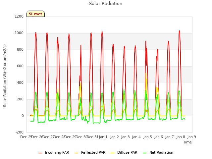Click the SI_met annotation label
The width and height of the screenshot is (212, 159).
pos(35,14)
